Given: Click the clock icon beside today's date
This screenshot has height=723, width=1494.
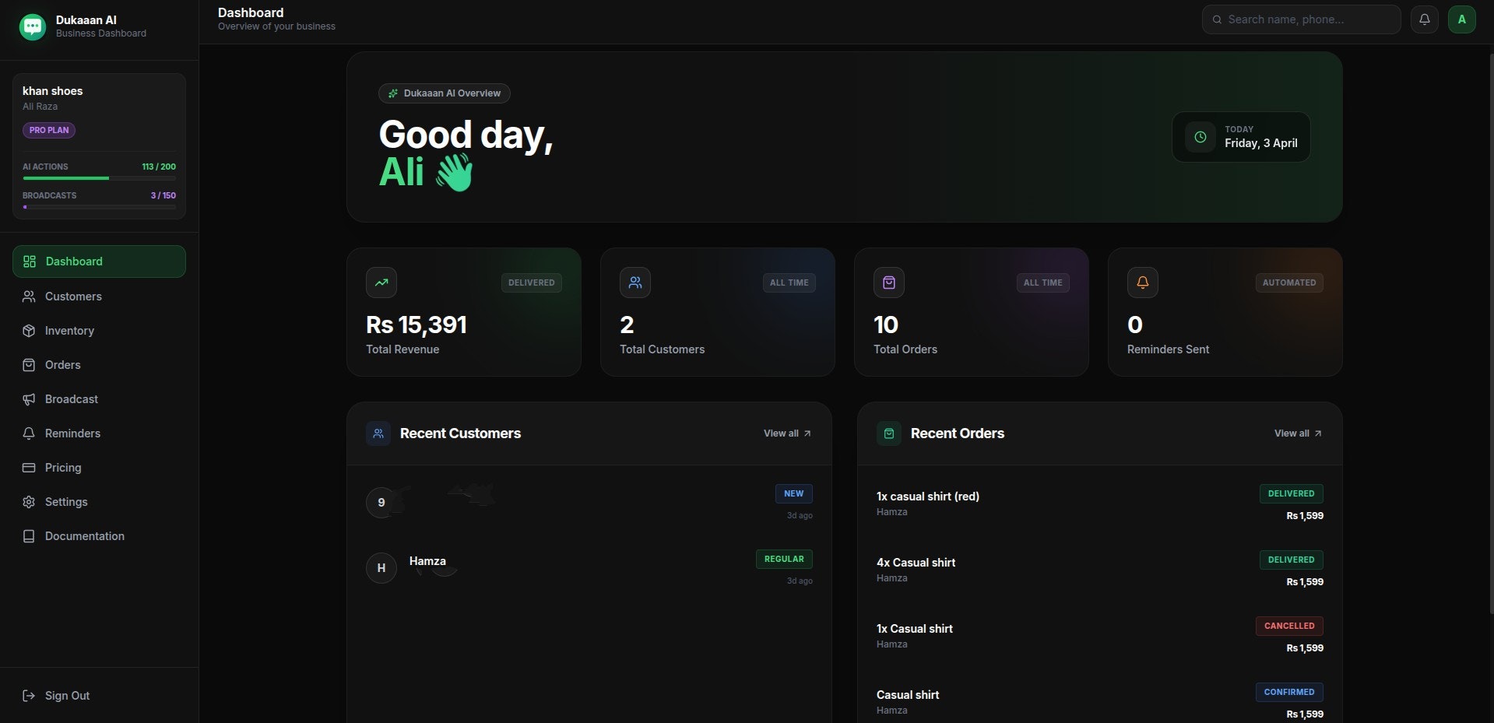Looking at the screenshot, I should [x=1200, y=137].
